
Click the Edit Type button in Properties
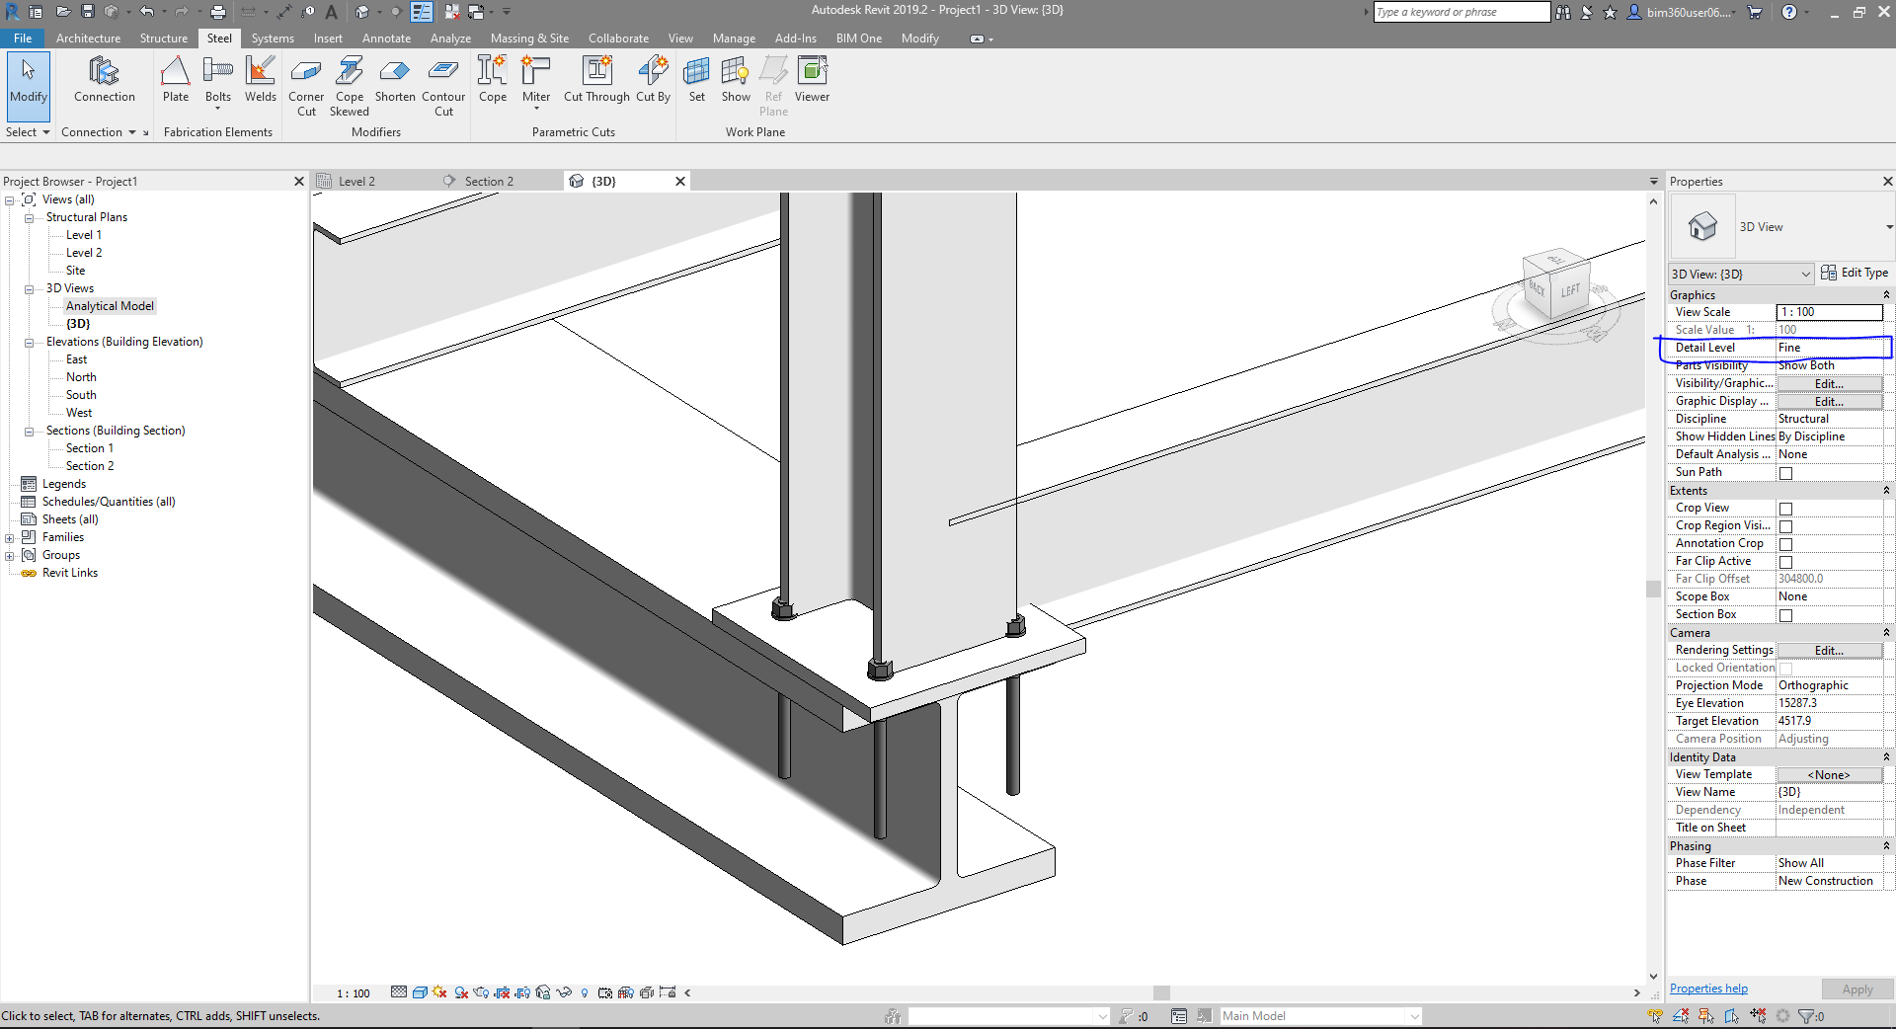(1855, 273)
